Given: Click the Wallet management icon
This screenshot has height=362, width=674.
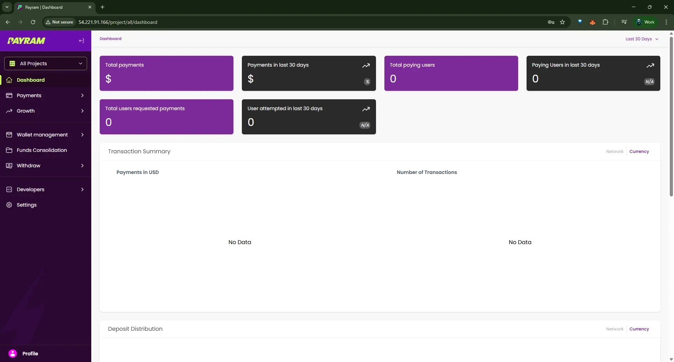Looking at the screenshot, I should [x=9, y=135].
